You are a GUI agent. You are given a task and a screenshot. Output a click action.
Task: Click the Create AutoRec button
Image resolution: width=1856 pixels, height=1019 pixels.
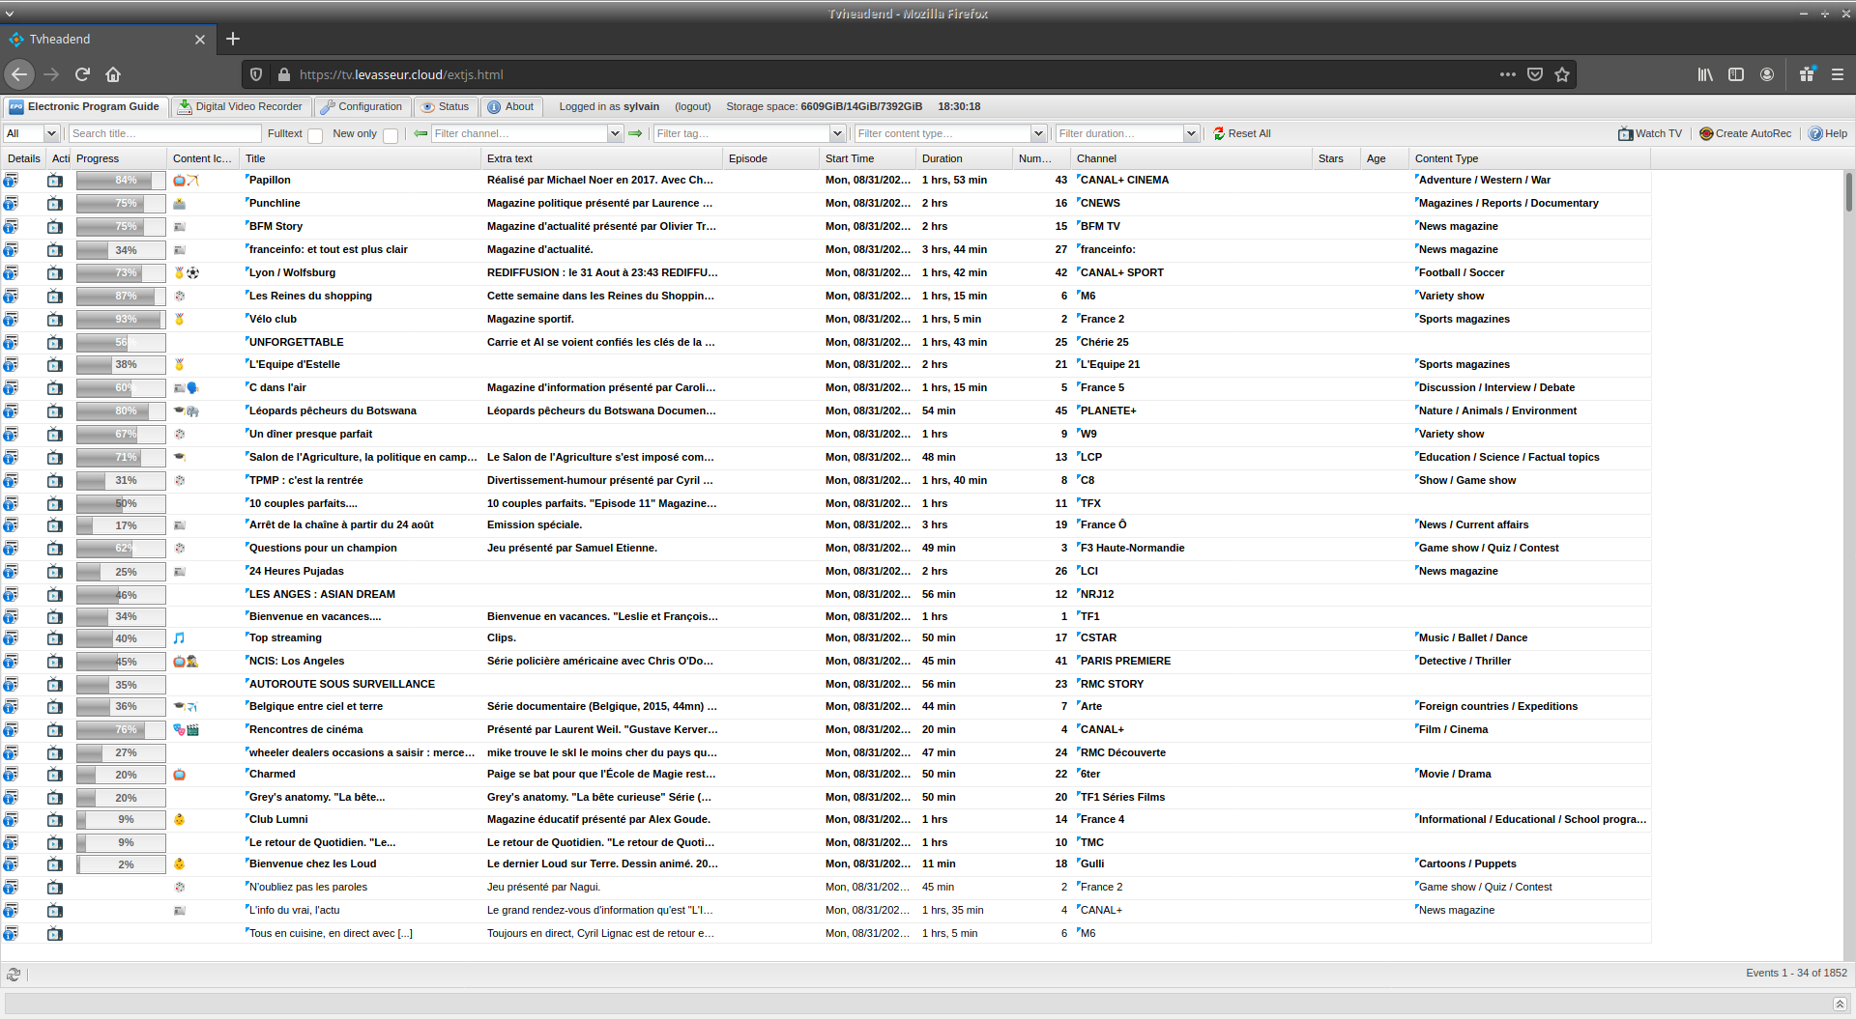pyautogui.click(x=1745, y=133)
